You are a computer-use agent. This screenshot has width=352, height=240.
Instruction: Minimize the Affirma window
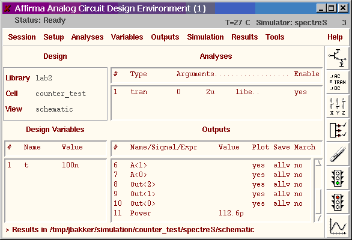coord(321,8)
